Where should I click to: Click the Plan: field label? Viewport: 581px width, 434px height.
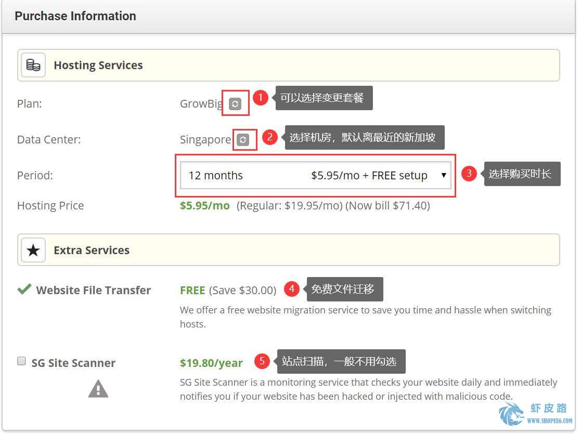[30, 103]
